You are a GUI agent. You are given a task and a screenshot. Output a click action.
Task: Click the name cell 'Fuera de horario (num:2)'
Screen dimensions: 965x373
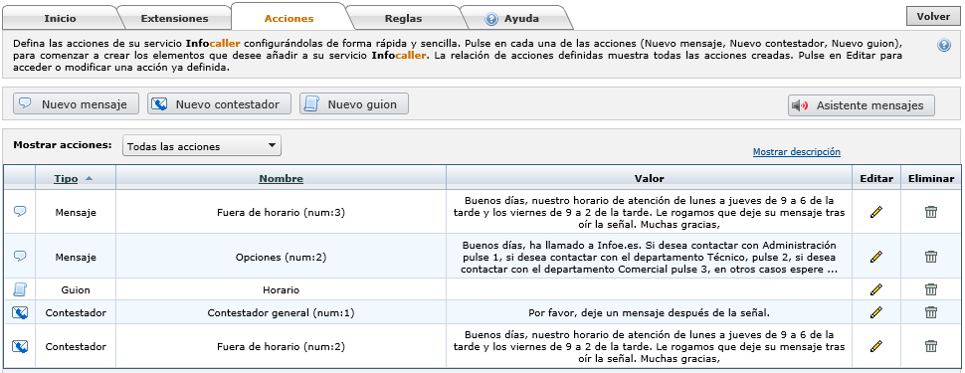tap(281, 346)
